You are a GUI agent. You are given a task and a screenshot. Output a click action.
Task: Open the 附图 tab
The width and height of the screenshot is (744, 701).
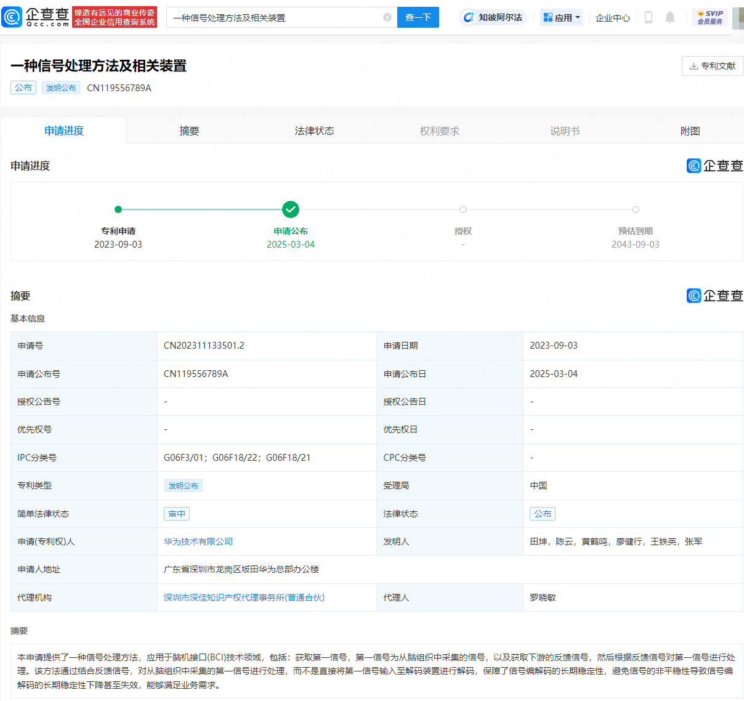690,131
